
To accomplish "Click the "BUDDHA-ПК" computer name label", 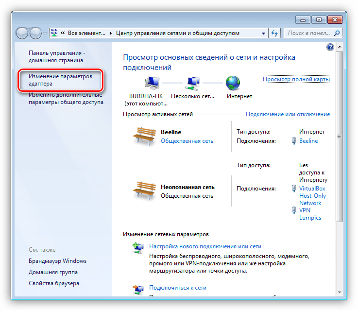I will click(x=146, y=96).
